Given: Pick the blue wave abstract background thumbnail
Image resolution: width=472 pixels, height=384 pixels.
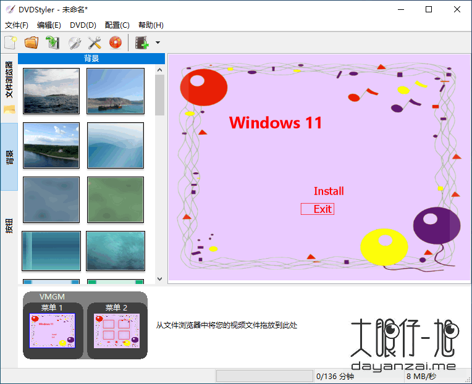Looking at the screenshot, I should coord(116,145).
